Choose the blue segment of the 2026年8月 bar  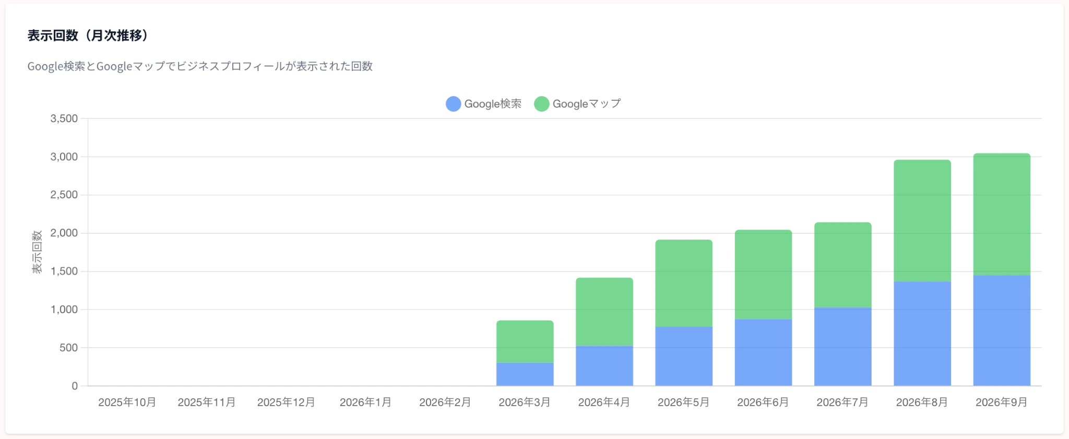pyautogui.click(x=922, y=334)
